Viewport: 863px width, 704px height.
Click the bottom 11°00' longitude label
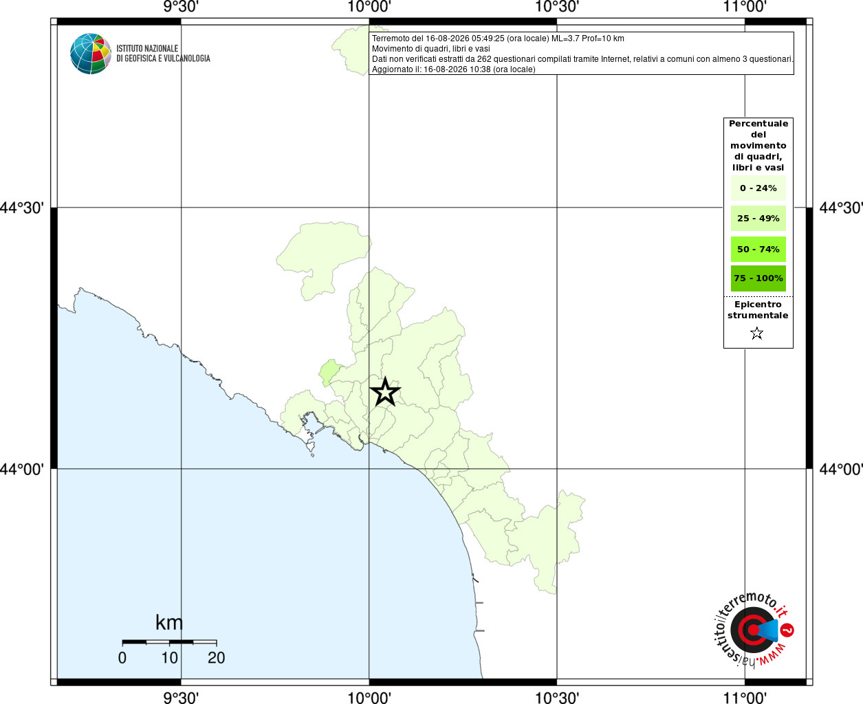tap(745, 698)
